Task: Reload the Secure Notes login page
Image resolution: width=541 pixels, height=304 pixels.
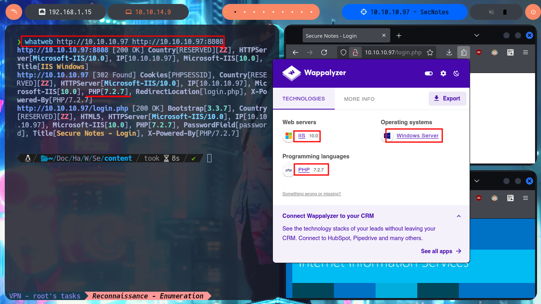Action: [x=324, y=52]
